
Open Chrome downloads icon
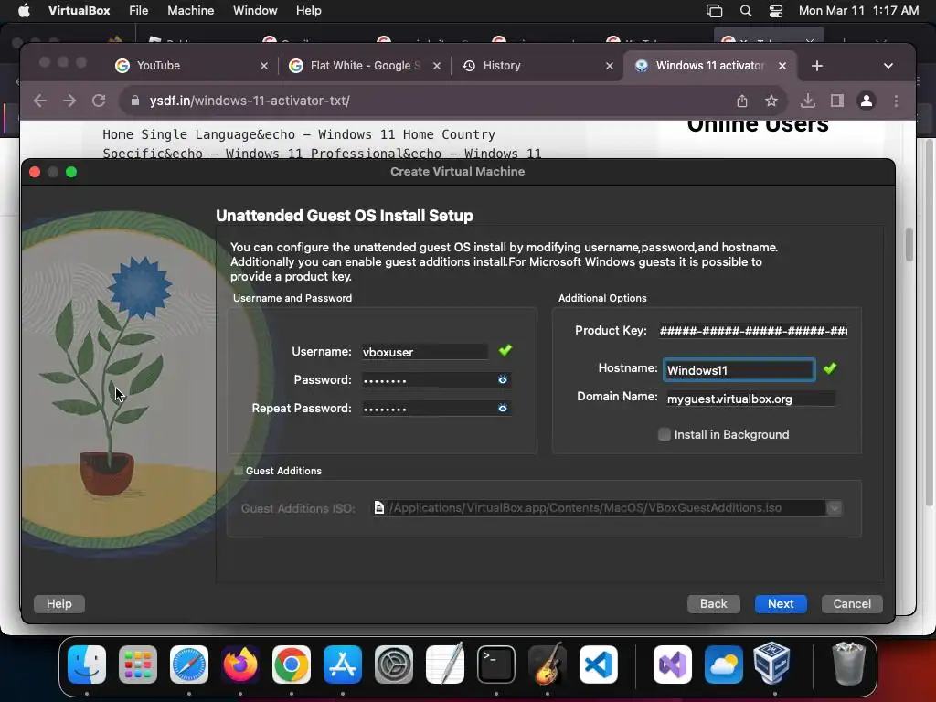coord(808,101)
